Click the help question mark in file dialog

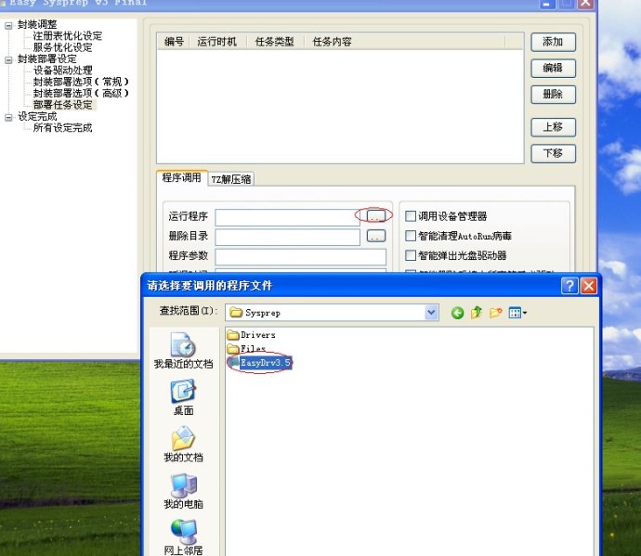(x=569, y=286)
